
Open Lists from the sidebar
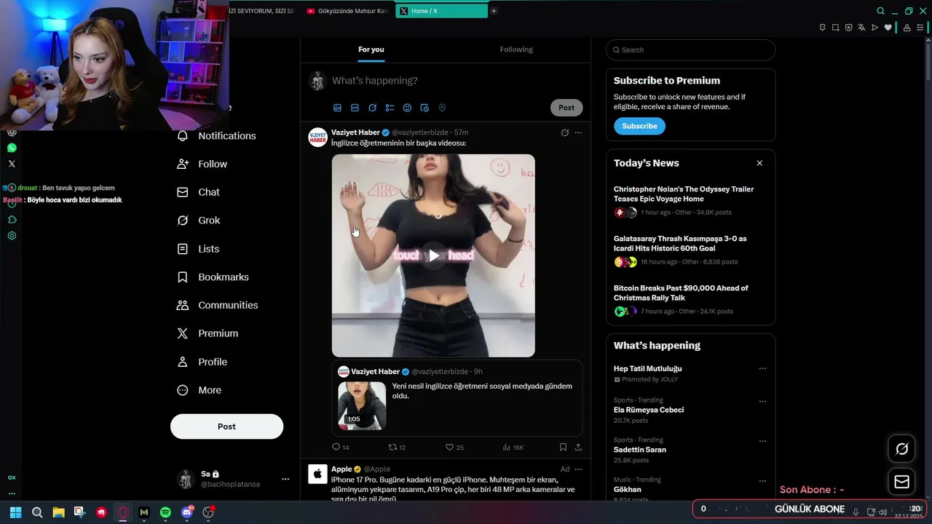click(x=199, y=249)
